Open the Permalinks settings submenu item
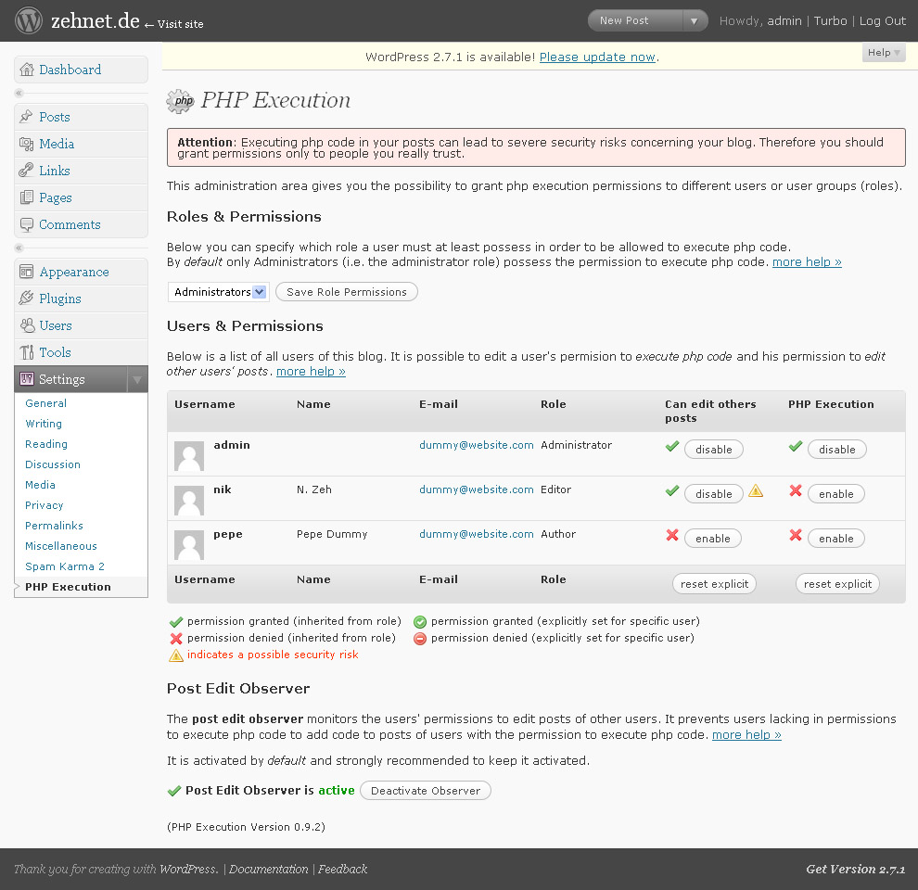 [x=54, y=526]
